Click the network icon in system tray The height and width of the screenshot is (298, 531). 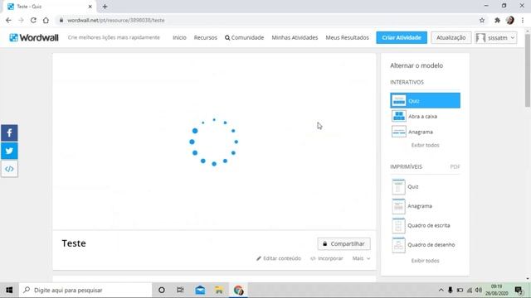pos(470,290)
